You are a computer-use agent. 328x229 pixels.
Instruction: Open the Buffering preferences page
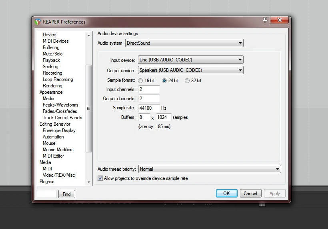coord(51,47)
